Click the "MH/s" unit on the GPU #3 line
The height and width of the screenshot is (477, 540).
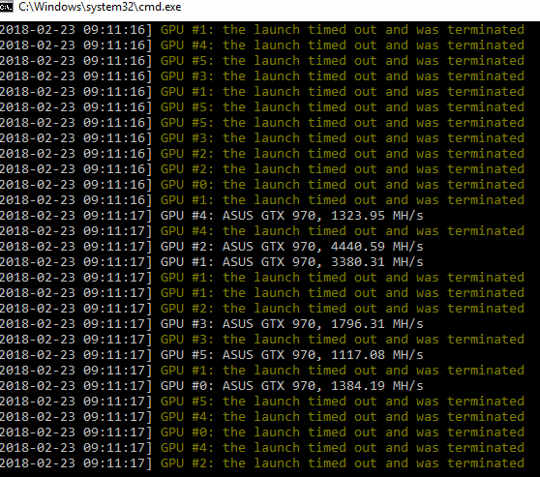tap(407, 324)
